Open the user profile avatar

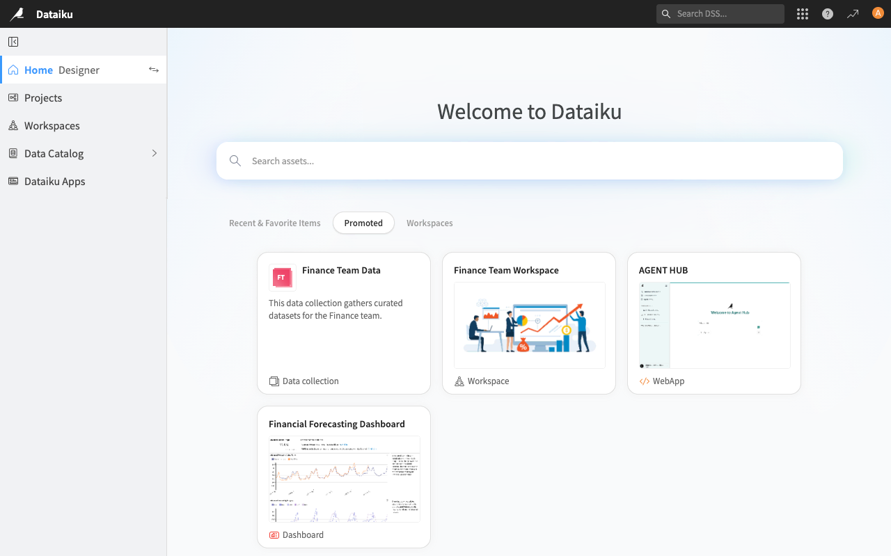click(x=878, y=13)
